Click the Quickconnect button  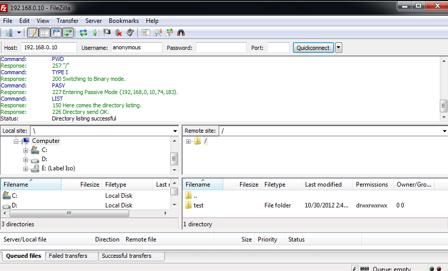313,48
